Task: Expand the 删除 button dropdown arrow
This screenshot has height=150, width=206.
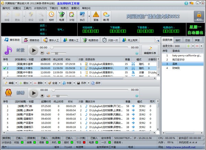Action: (x=45, y=83)
